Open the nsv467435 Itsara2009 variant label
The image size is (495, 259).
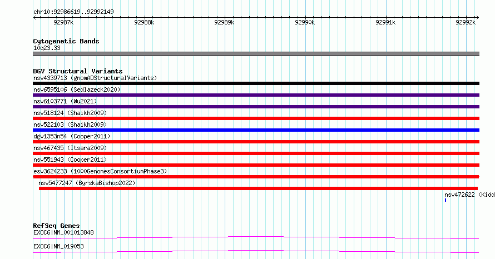click(70, 148)
